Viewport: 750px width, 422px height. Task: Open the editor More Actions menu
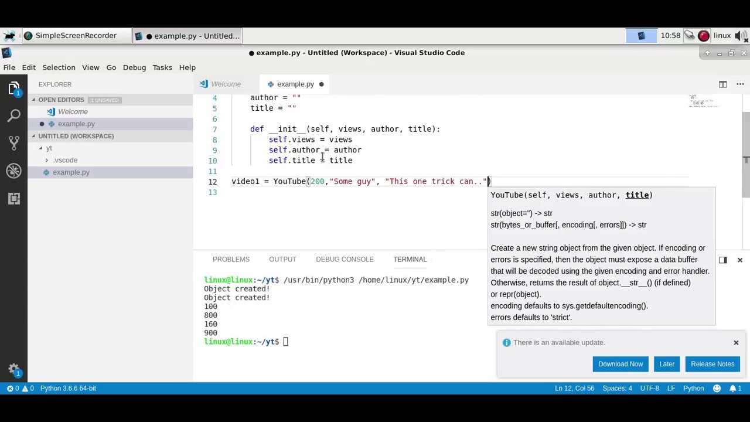[x=739, y=84]
